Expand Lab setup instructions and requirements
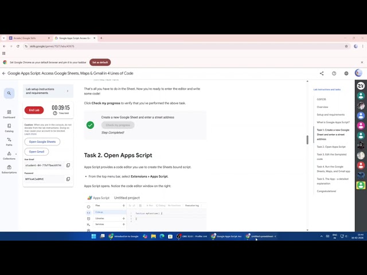Screen dimensions: 367x275 [48, 91]
